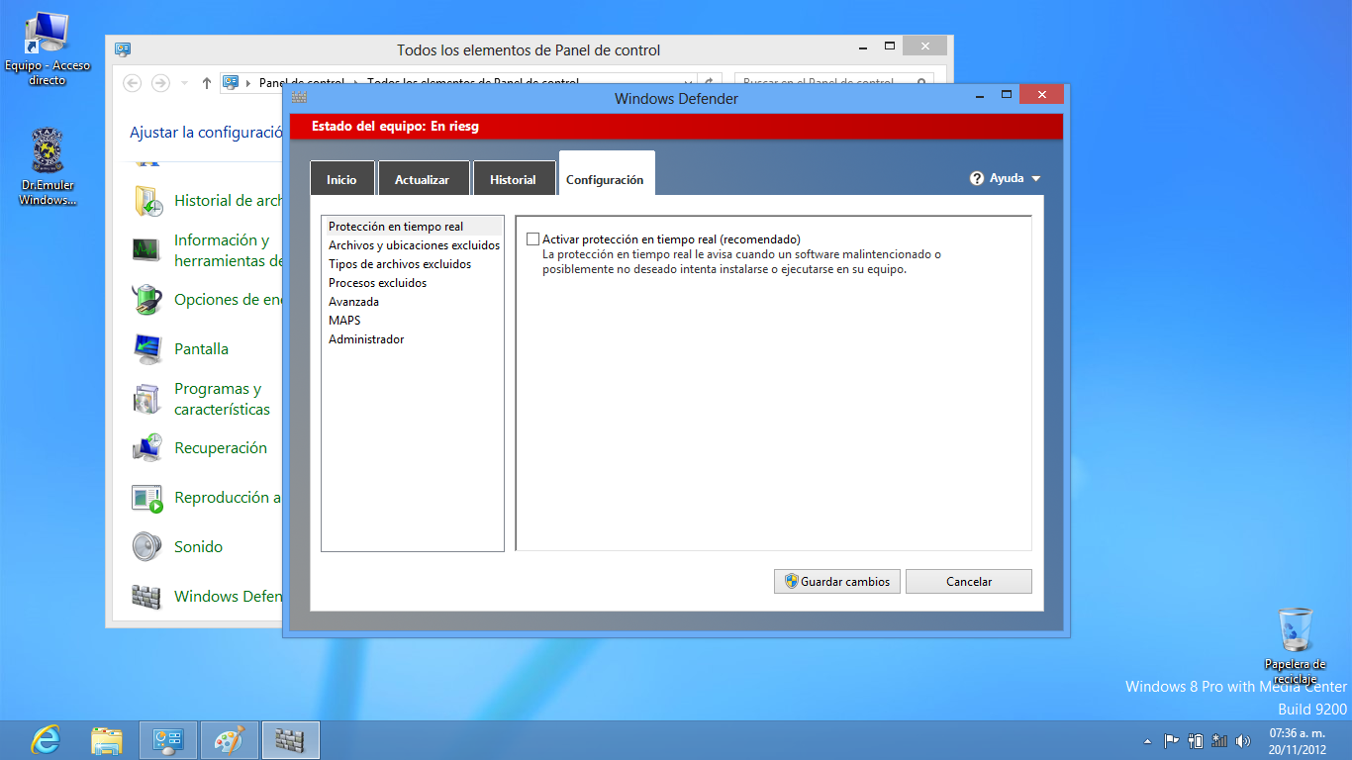1352x760 pixels.
Task: Go up one level in Control Panel
Action: pyautogui.click(x=206, y=83)
